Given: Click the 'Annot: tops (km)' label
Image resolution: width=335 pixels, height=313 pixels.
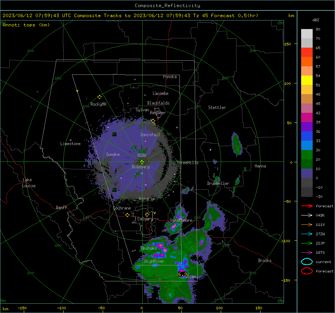Looking at the screenshot, I should coord(26,25).
